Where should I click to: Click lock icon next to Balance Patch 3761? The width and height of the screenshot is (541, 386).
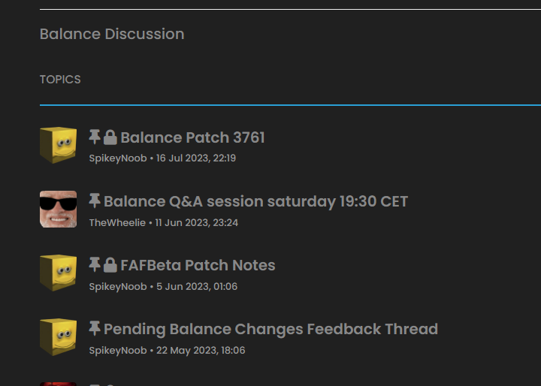tap(110, 137)
